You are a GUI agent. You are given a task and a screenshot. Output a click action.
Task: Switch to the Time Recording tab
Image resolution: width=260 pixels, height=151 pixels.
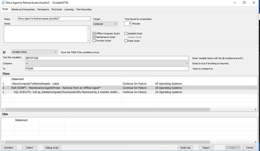click(x=83, y=9)
